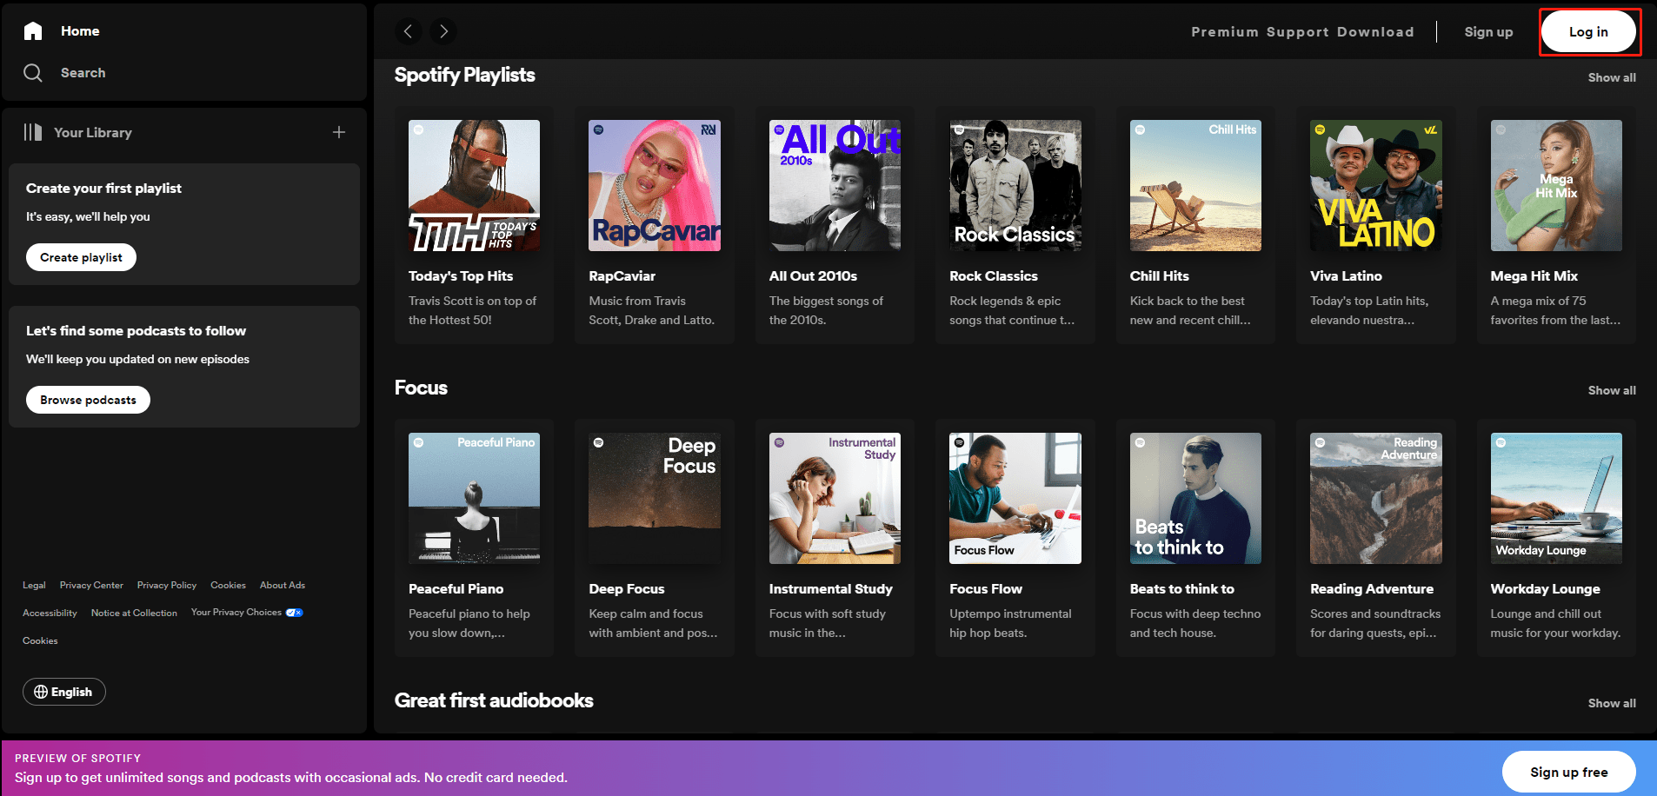Click the Deep Focus title text
1657x796 pixels.
coord(627,588)
